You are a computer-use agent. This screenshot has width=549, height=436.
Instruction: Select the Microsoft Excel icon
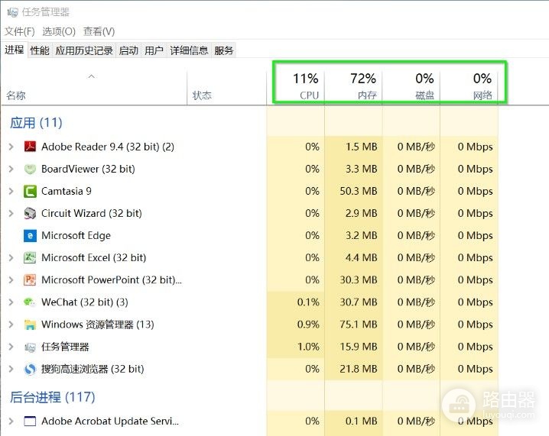pos(30,258)
